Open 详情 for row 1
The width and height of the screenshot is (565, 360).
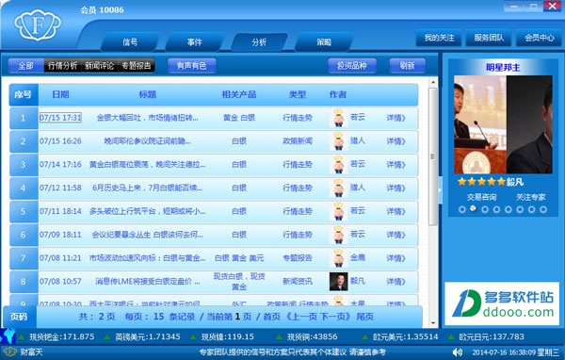point(396,118)
